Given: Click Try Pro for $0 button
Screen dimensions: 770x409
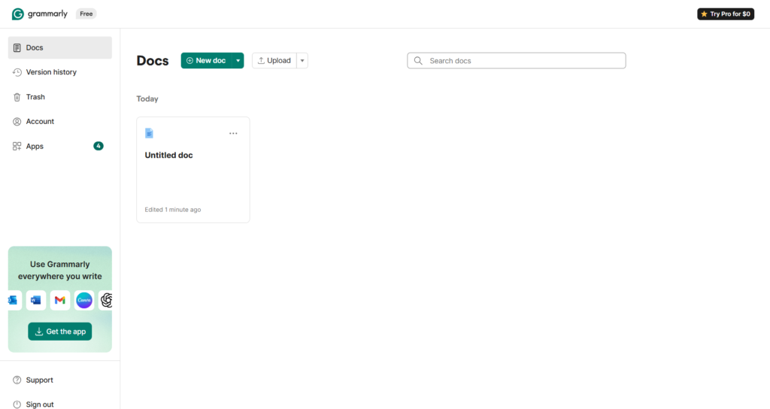Looking at the screenshot, I should tap(726, 14).
